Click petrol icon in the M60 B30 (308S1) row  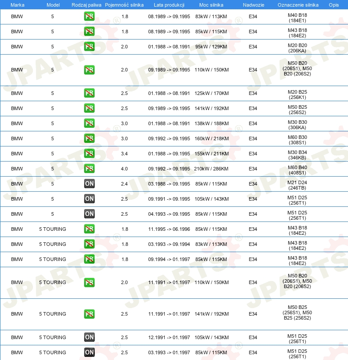click(x=89, y=138)
